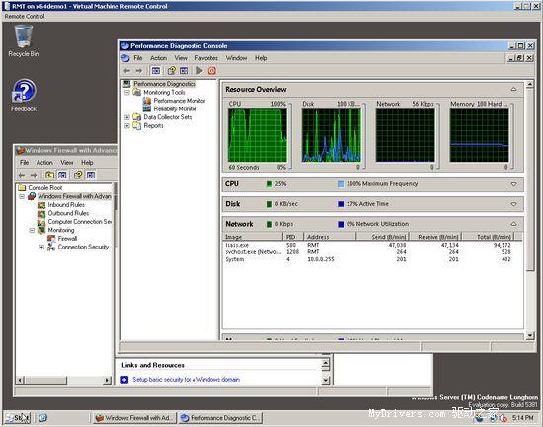
Task: Switch to Windows Firewall taskbar button
Action: 134,418
